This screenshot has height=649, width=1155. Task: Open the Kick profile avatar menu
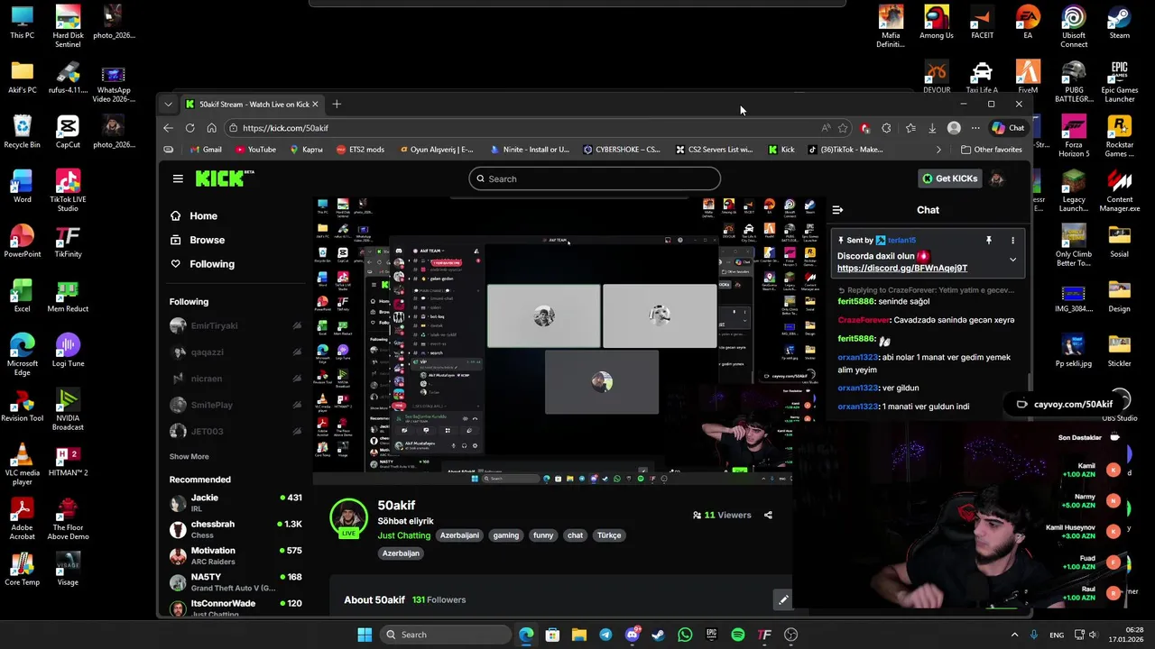[x=997, y=178]
